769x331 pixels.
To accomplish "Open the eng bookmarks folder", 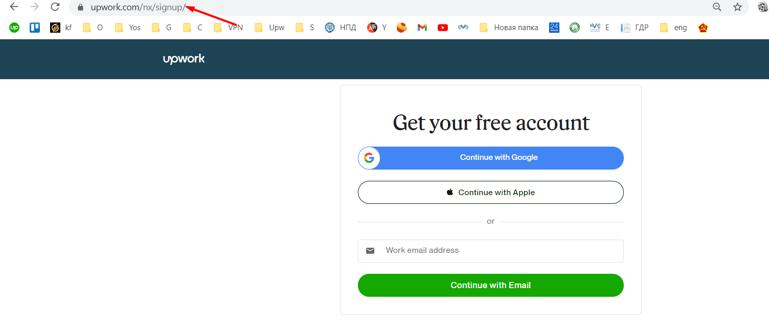I will click(x=673, y=28).
